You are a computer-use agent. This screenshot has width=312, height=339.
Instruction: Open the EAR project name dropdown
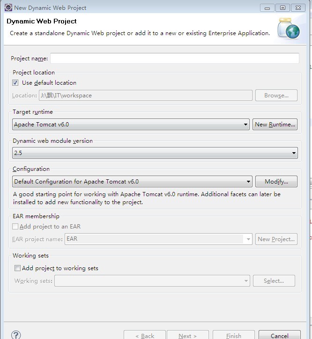tap(248, 239)
